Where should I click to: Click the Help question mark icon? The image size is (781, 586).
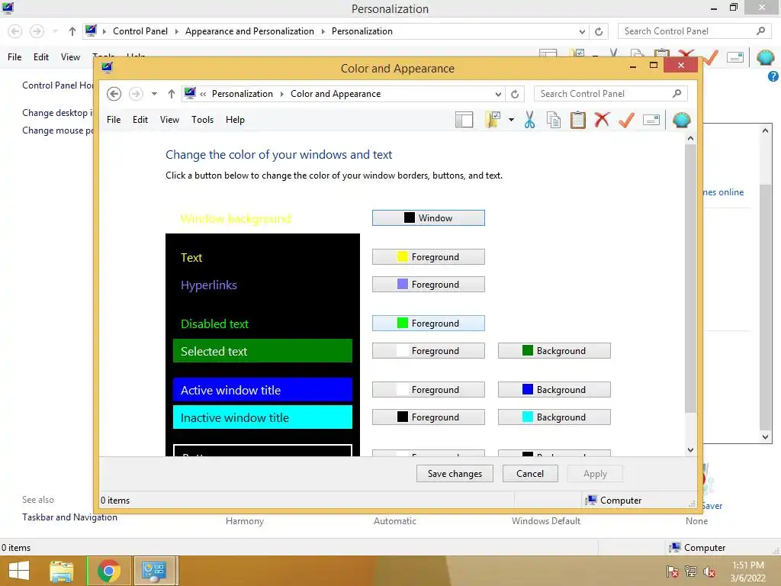click(773, 76)
